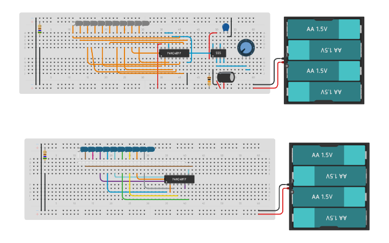389x243 pixels.
Task: Select the resistor beside the electrolytic capacitor
Action: [209, 80]
